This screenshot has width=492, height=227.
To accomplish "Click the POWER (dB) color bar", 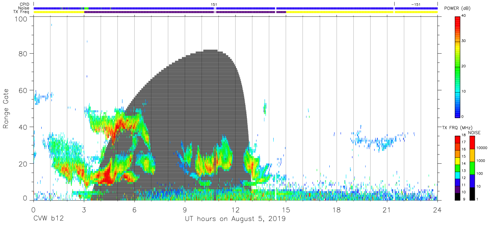I will click(x=458, y=67).
